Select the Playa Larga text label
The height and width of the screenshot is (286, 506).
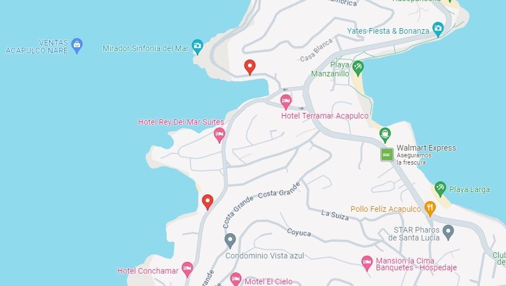(x=469, y=189)
